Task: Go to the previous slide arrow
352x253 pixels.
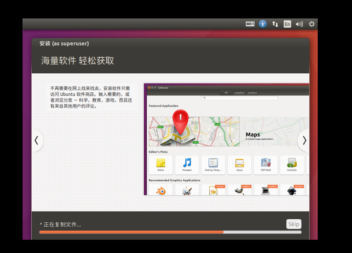Action: coord(37,141)
